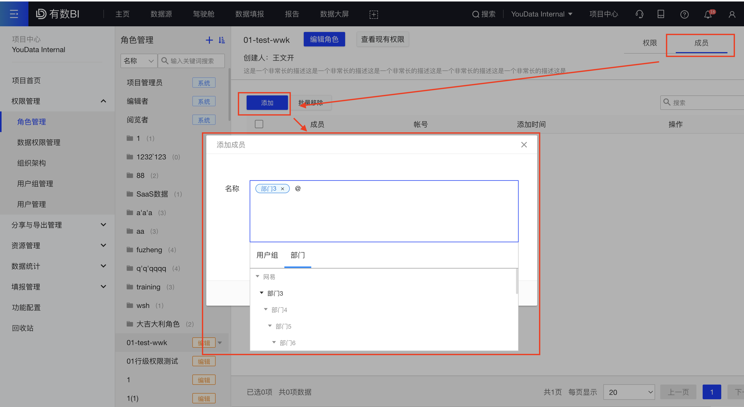Screen dimensions: 744x407
Task: Toggle the select-all checkbox in member list
Action: (x=259, y=124)
